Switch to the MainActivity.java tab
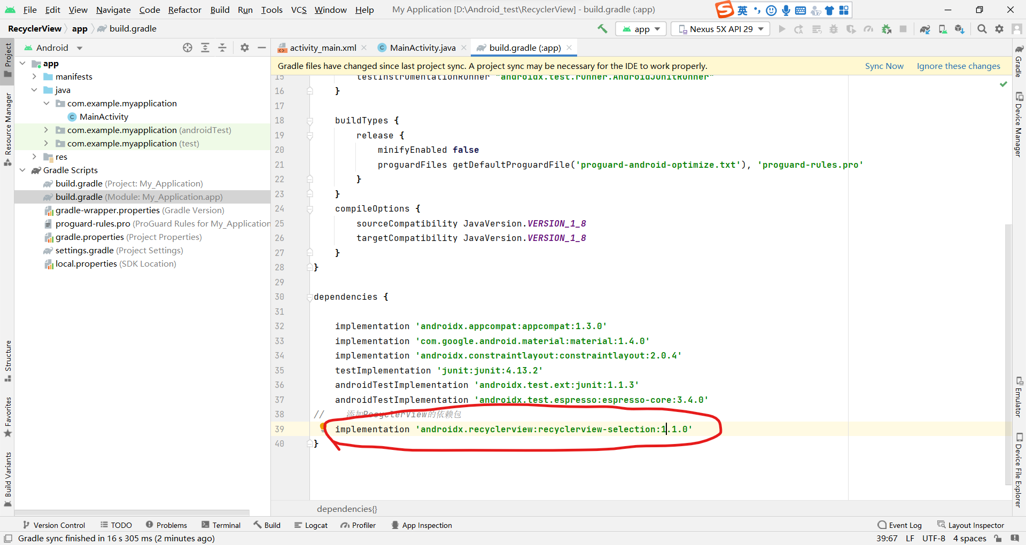Image resolution: width=1026 pixels, height=545 pixels. [421, 48]
